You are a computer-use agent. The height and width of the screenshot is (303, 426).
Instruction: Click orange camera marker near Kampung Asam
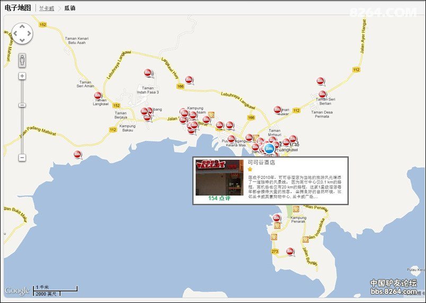[211, 115]
